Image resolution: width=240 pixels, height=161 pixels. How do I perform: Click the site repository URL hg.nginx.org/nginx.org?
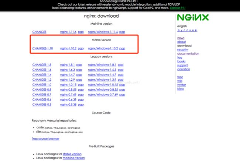point(62,132)
